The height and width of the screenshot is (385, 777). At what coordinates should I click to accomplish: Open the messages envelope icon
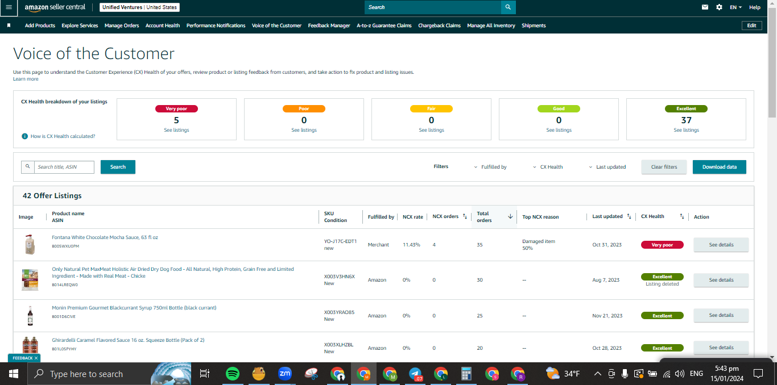click(705, 7)
